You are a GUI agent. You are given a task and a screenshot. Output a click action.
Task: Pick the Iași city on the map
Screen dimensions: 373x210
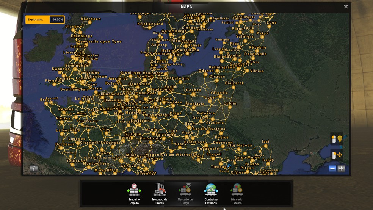265,146
